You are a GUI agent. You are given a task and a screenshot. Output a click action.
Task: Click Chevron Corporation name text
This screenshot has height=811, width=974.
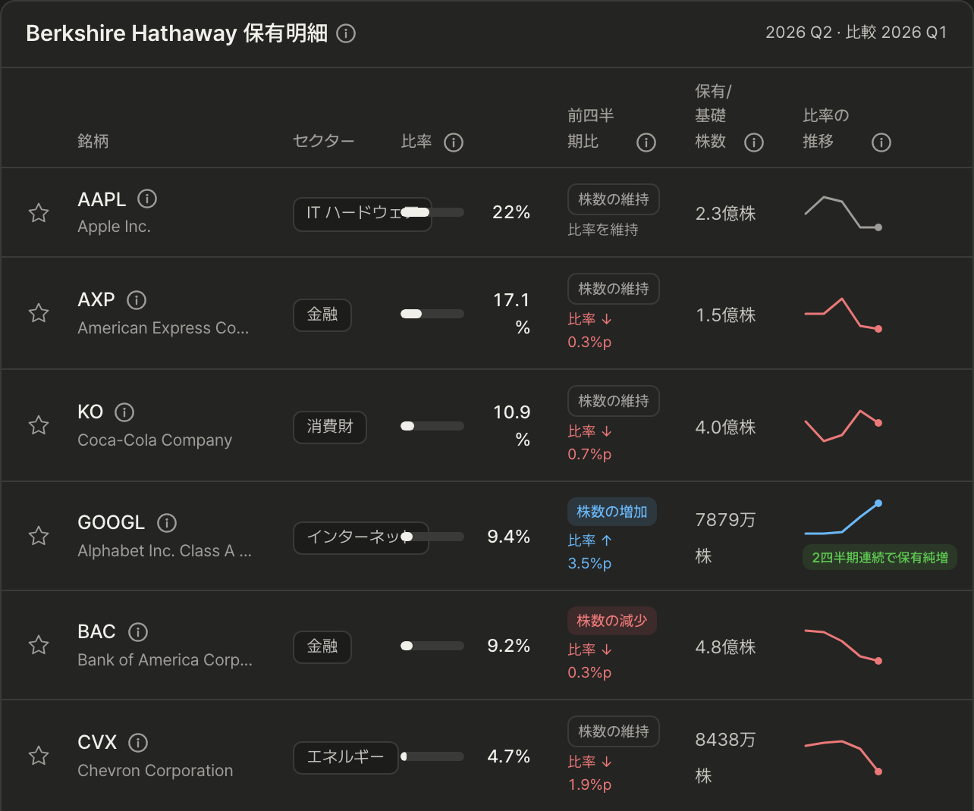[x=156, y=771]
